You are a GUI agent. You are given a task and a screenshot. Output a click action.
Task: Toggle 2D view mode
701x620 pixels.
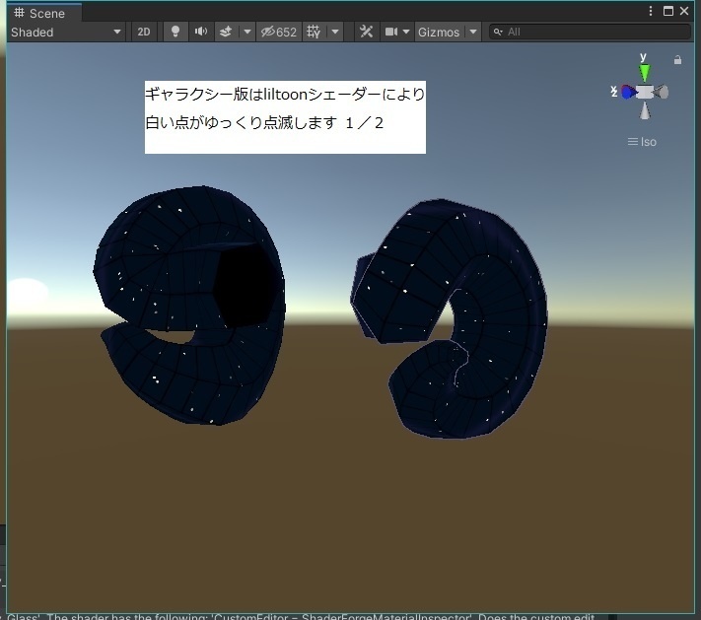144,33
